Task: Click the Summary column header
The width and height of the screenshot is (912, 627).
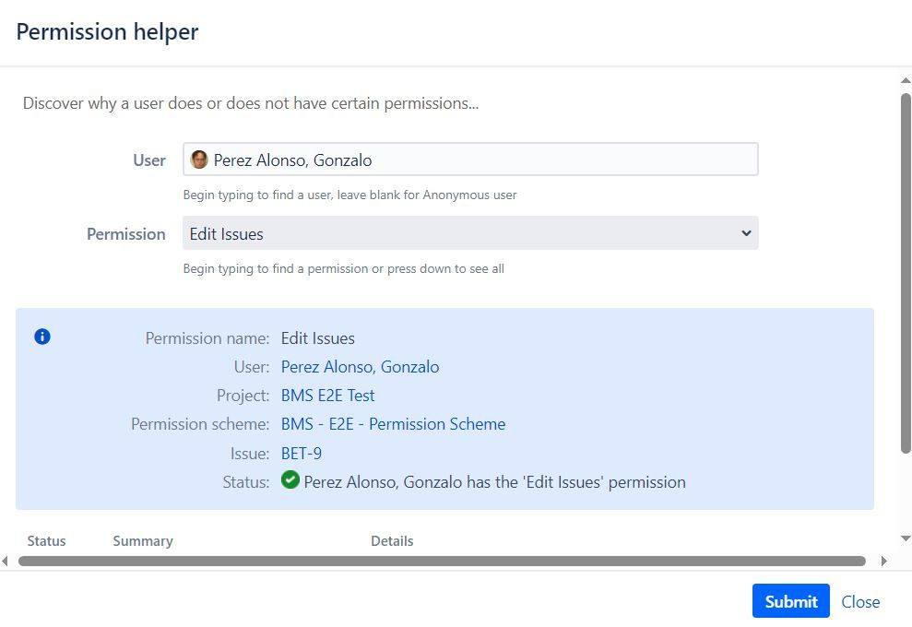Action: [x=143, y=541]
